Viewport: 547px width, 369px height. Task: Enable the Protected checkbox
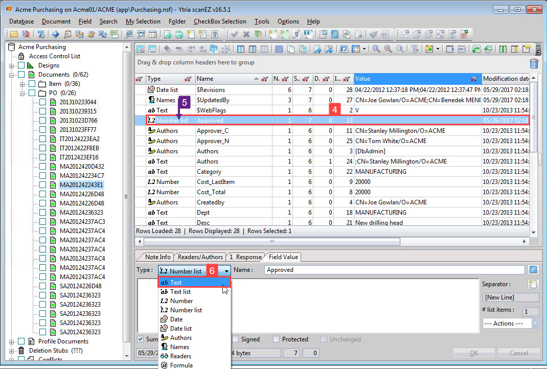click(276, 339)
